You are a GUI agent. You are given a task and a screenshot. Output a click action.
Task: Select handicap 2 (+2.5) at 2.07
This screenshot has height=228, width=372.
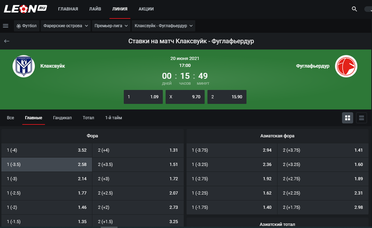tap(138, 193)
